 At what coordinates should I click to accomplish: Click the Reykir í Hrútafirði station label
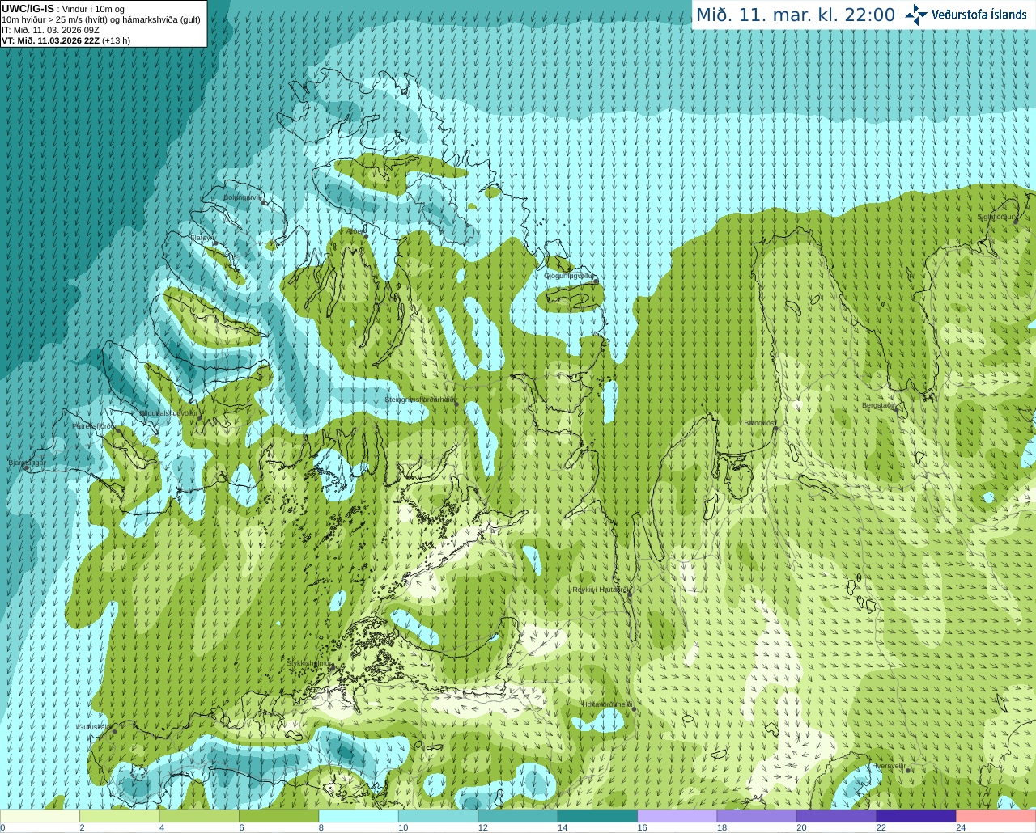600,590
